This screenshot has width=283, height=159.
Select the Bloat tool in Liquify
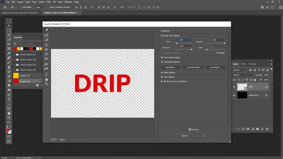tap(46, 54)
